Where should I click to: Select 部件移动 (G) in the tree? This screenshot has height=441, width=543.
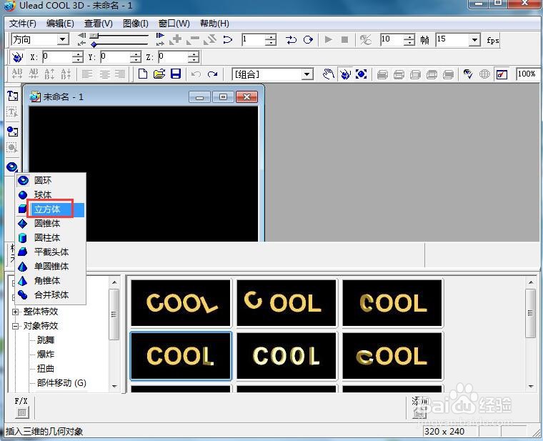point(61,383)
